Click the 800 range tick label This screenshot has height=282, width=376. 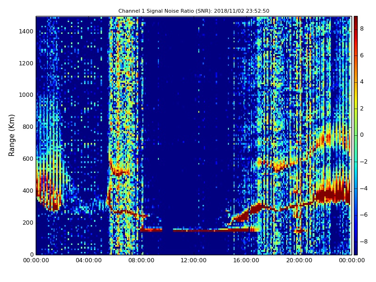(28, 127)
